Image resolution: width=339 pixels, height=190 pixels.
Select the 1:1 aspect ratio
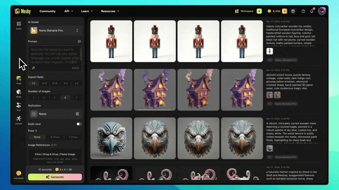pos(33,83)
